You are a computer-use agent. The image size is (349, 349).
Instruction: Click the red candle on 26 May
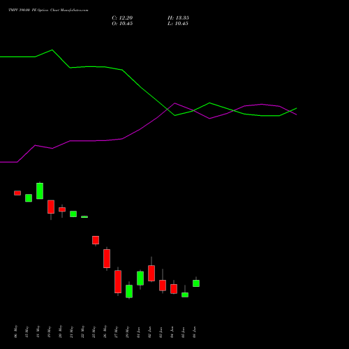(107, 258)
